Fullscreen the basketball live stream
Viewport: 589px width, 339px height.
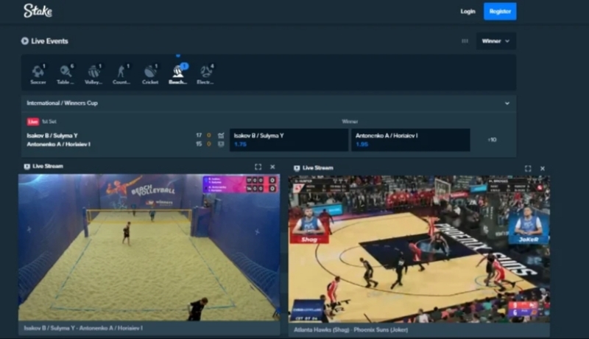click(528, 168)
